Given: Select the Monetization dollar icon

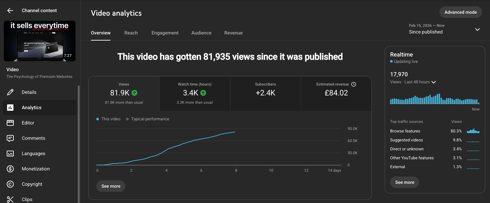Looking at the screenshot, I should pyautogui.click(x=10, y=169).
